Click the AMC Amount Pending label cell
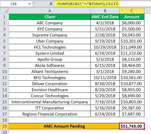The height and width of the screenshot is (134, 151). click(64, 126)
